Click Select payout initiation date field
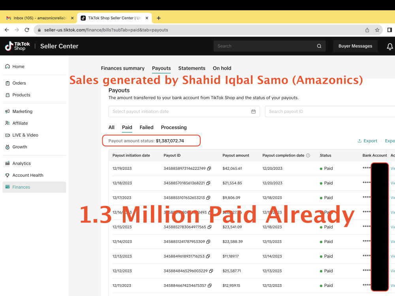Image resolution: width=395 pixels, height=296 pixels. click(184, 112)
